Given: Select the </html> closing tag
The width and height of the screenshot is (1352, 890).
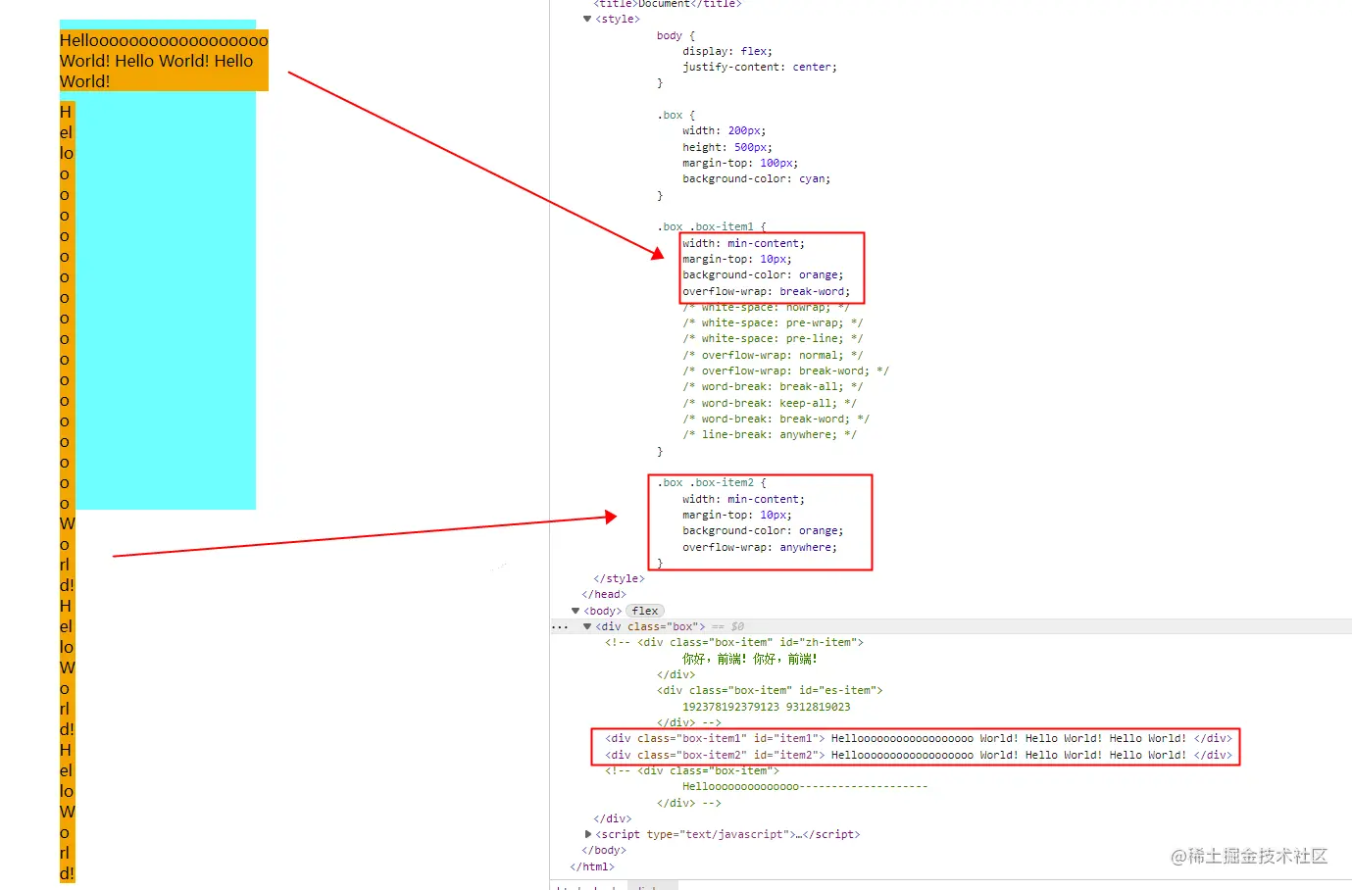Looking at the screenshot, I should point(592,866).
